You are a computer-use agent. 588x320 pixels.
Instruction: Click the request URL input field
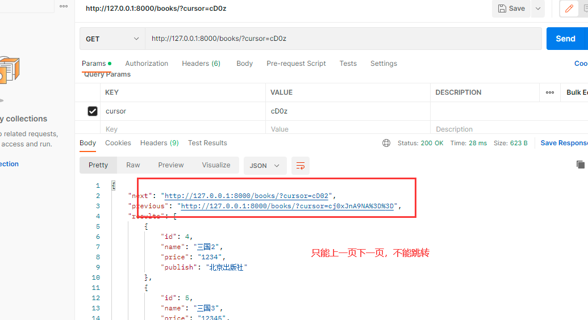343,39
